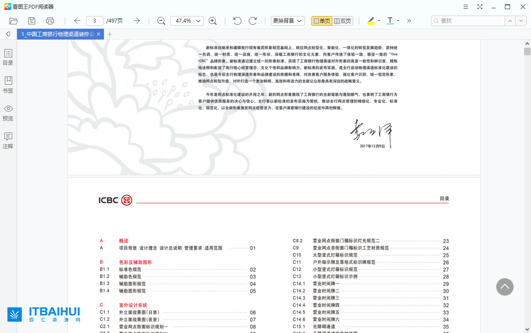Click the date 2017年12月6日 text

pos(373,146)
